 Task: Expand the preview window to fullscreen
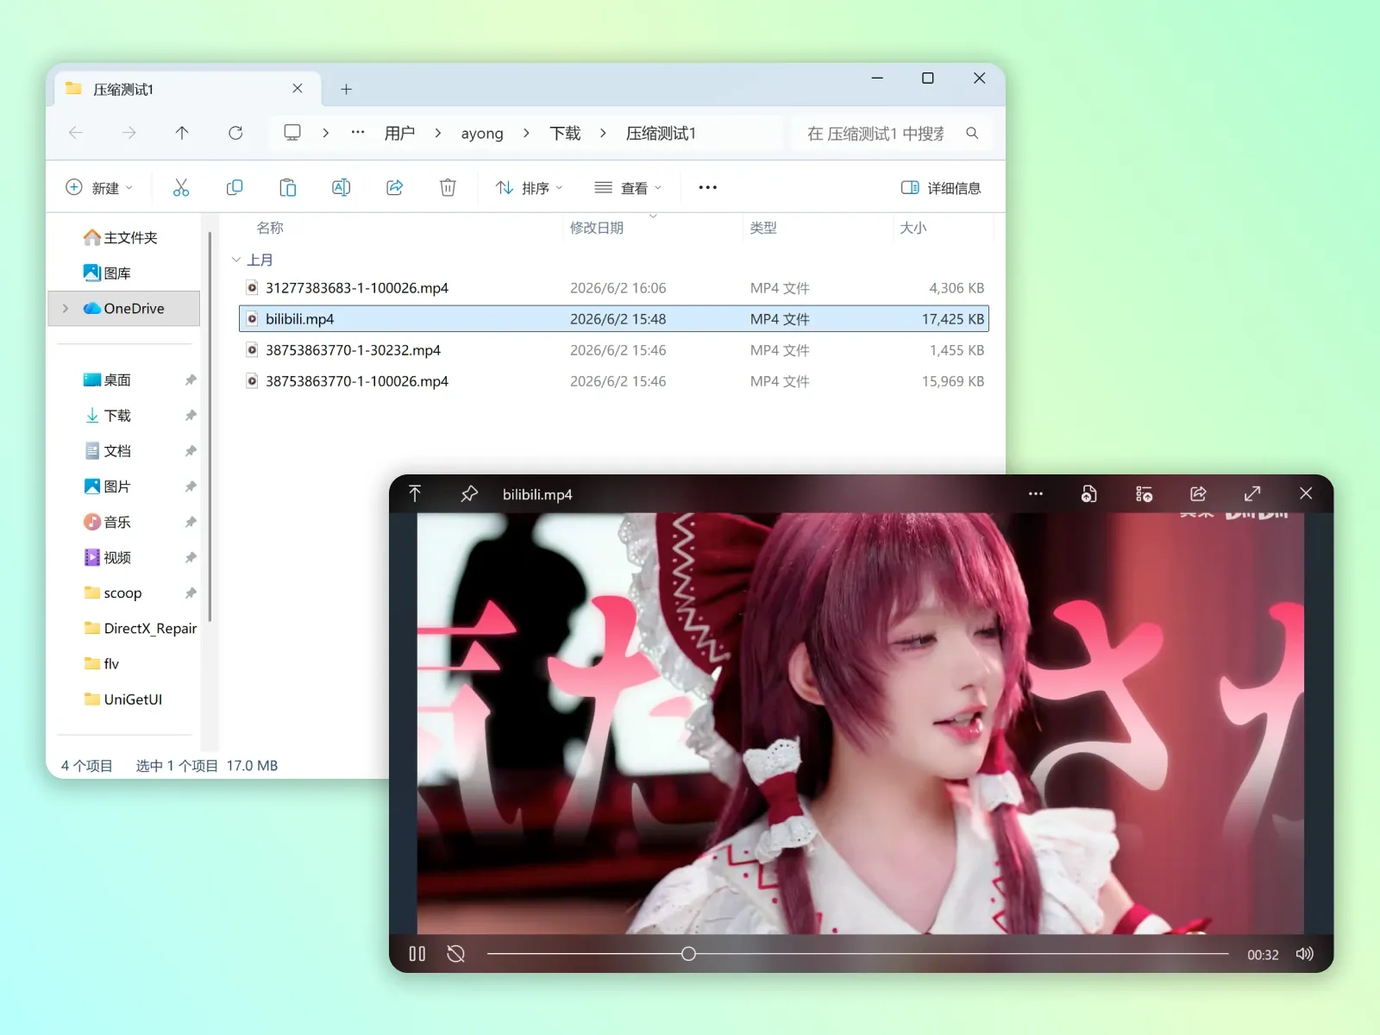click(x=1252, y=493)
